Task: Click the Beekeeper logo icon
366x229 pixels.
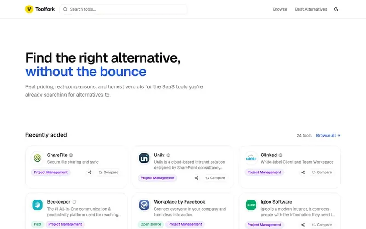Action: click(37, 205)
